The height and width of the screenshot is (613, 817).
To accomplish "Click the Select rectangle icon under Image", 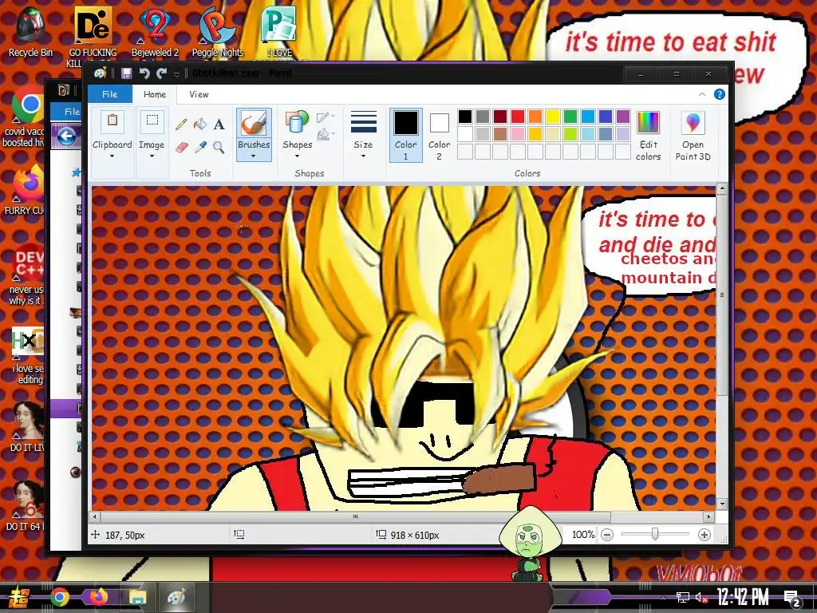I will coord(152,121).
